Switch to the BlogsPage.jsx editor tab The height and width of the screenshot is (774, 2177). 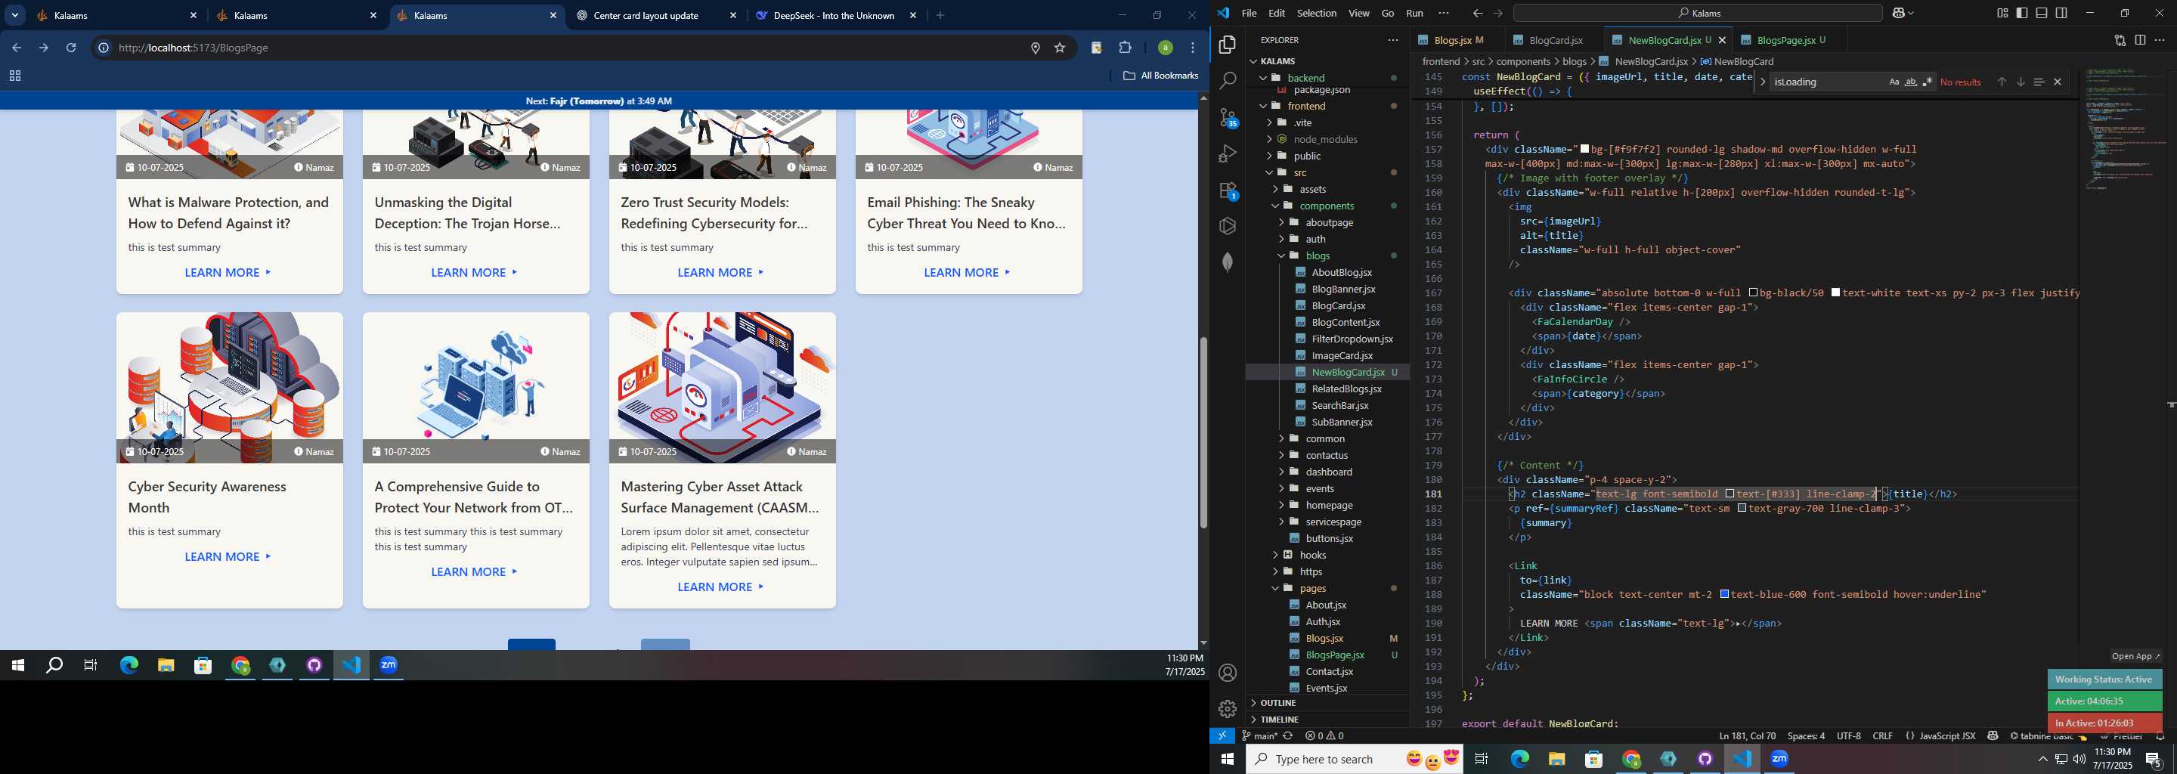coord(1790,40)
